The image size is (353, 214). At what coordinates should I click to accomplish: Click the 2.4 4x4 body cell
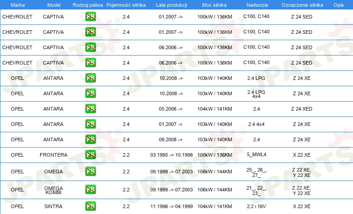click(x=256, y=124)
